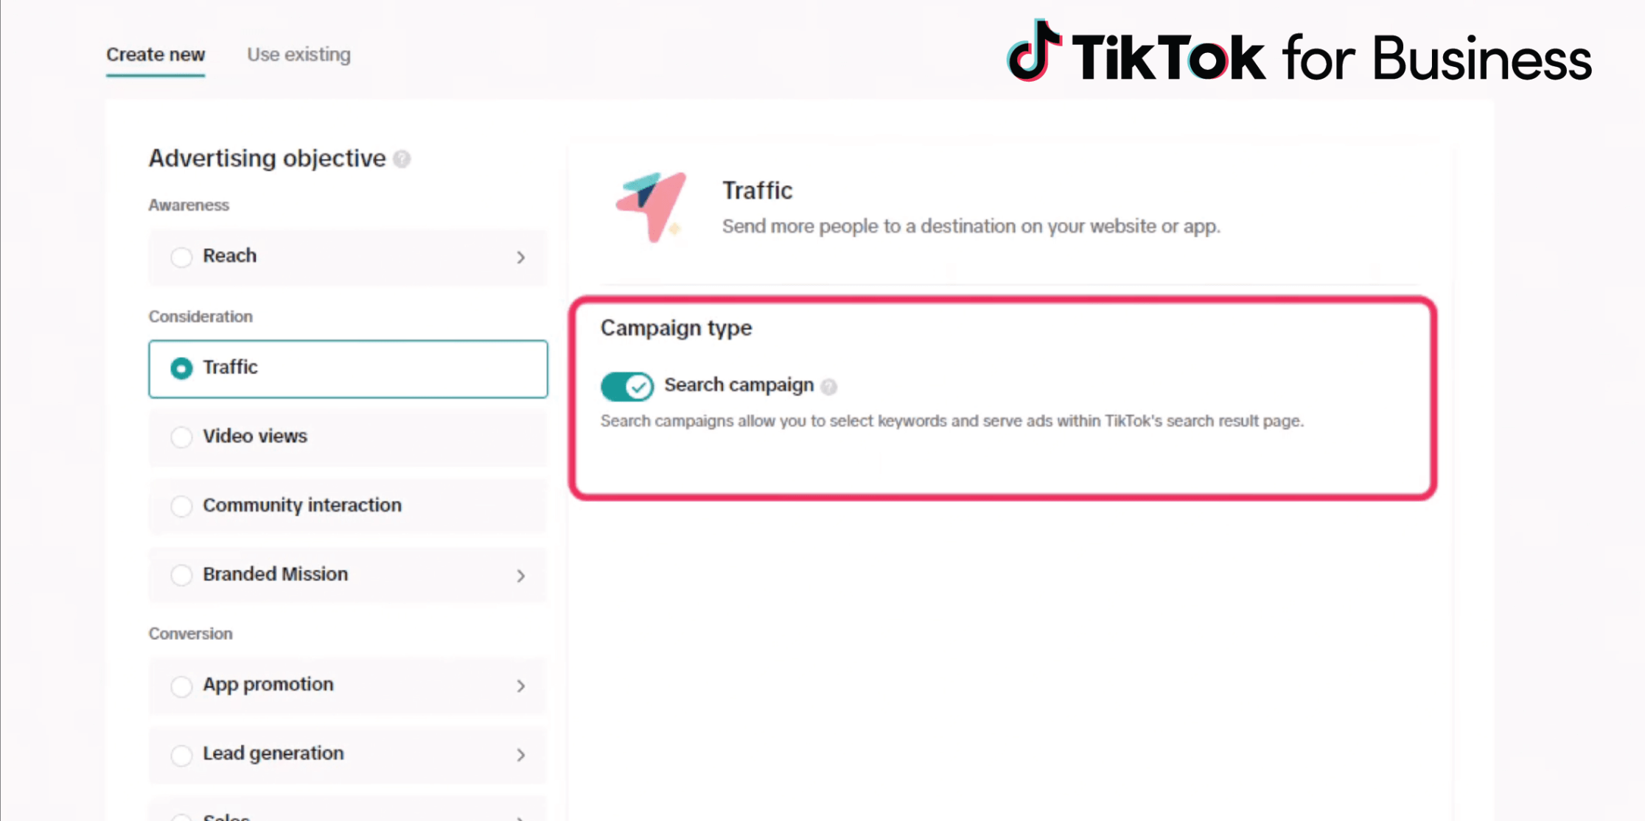
Task: Switch to the Use existing tab
Action: pyautogui.click(x=298, y=54)
